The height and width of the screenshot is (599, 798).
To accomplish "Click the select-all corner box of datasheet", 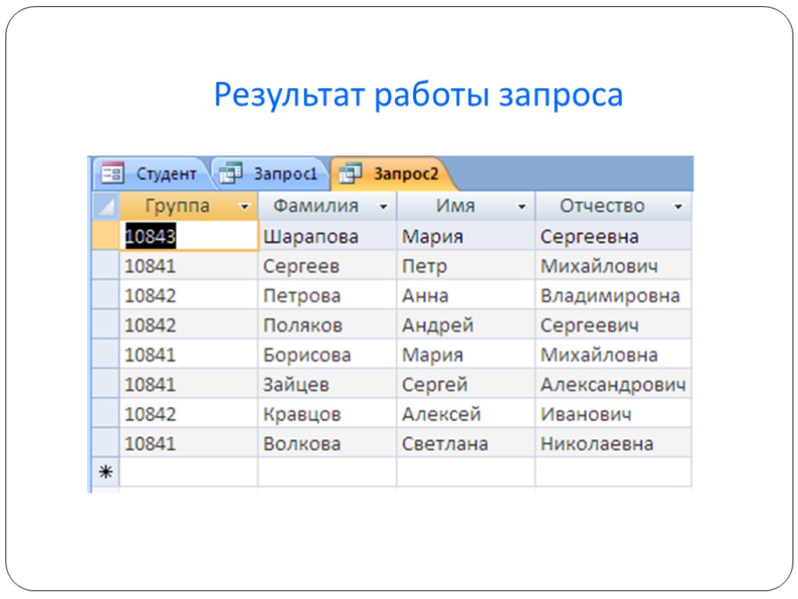I will 105,207.
